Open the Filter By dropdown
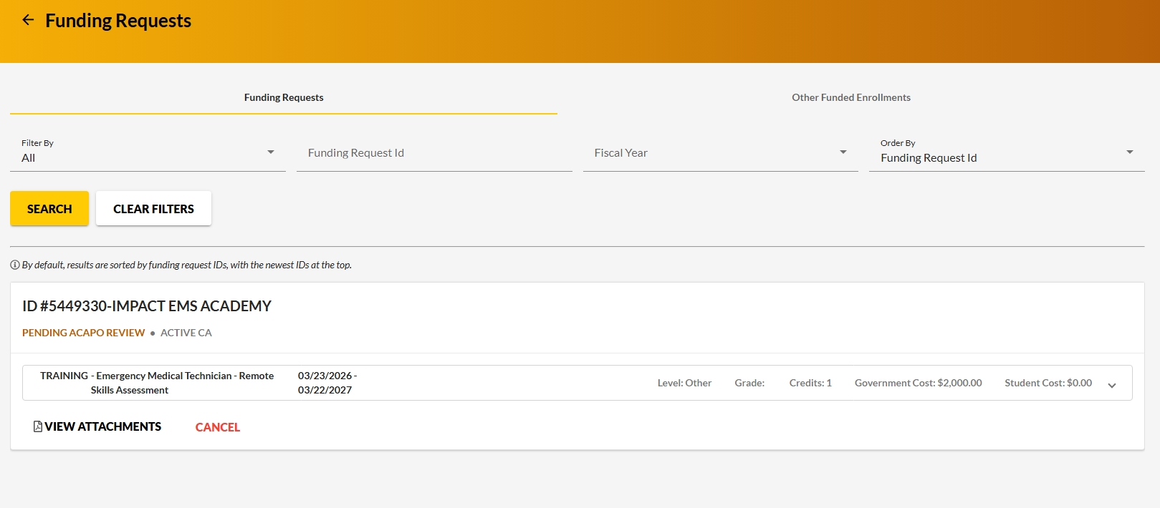The width and height of the screenshot is (1160, 508). 148,153
